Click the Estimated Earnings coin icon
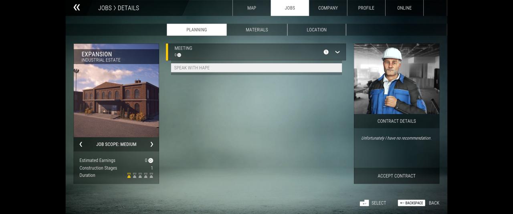Viewport: 513px width, 214px height. click(151, 160)
